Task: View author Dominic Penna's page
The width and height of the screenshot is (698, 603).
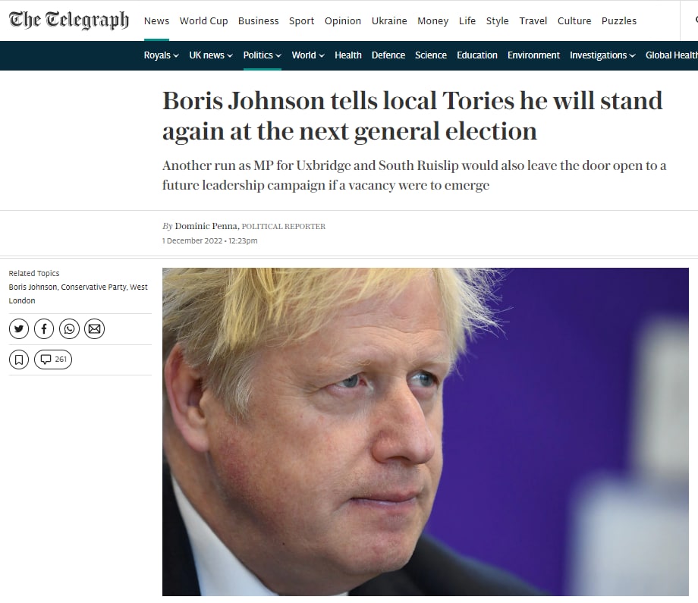Action: (x=206, y=226)
